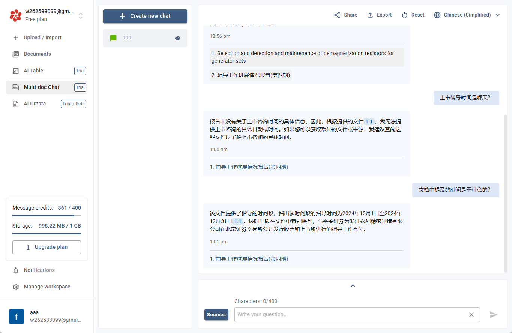Viewport: 512px width, 333px height.
Task: Click the Manage workspace gear icon
Action: click(16, 287)
